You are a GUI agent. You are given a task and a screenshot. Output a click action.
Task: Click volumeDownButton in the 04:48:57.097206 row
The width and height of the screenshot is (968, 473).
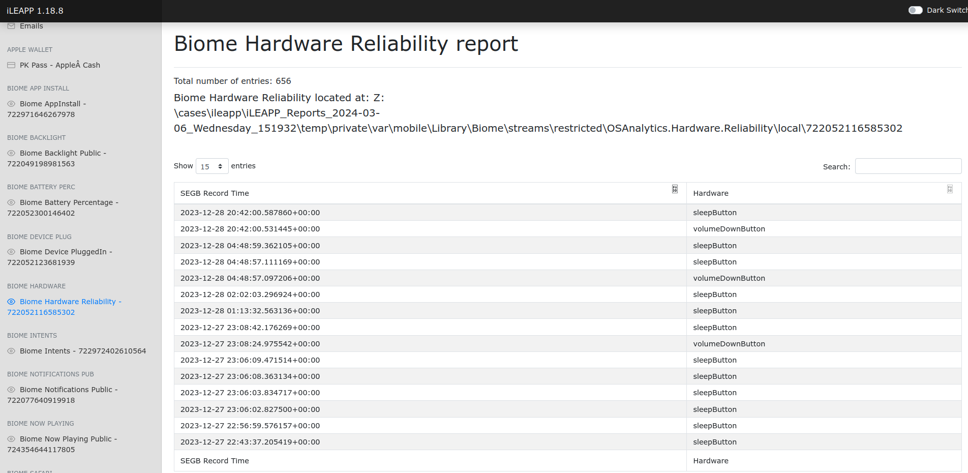pos(729,278)
